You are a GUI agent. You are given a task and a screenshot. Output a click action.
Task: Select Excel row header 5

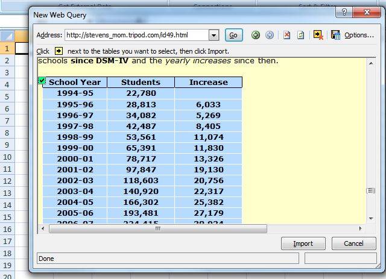coord(7,96)
